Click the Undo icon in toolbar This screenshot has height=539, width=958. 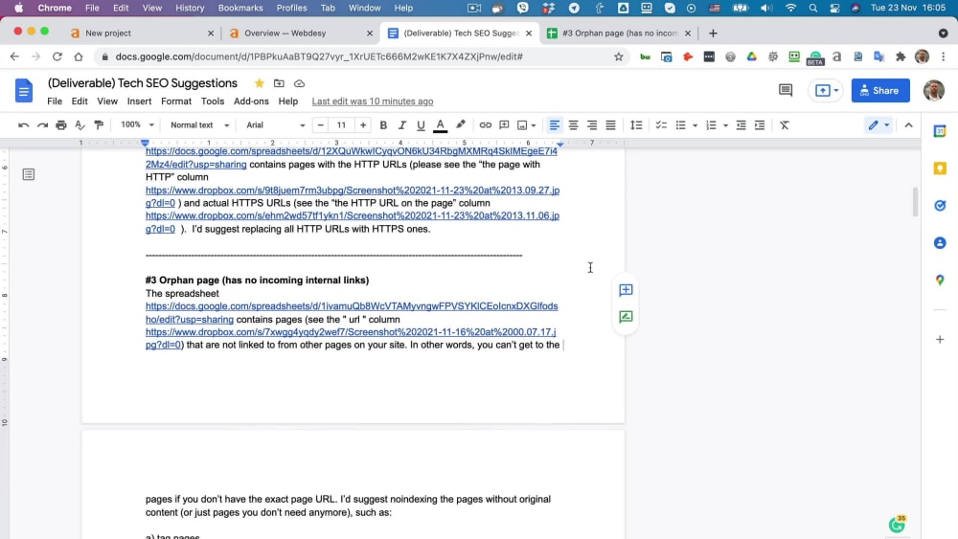point(23,125)
